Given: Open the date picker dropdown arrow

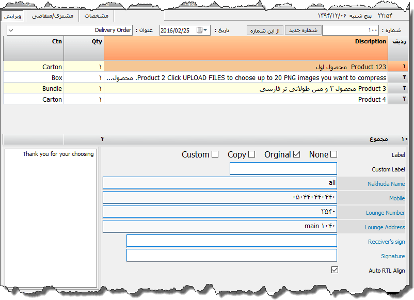Looking at the screenshot, I should pos(206,30).
